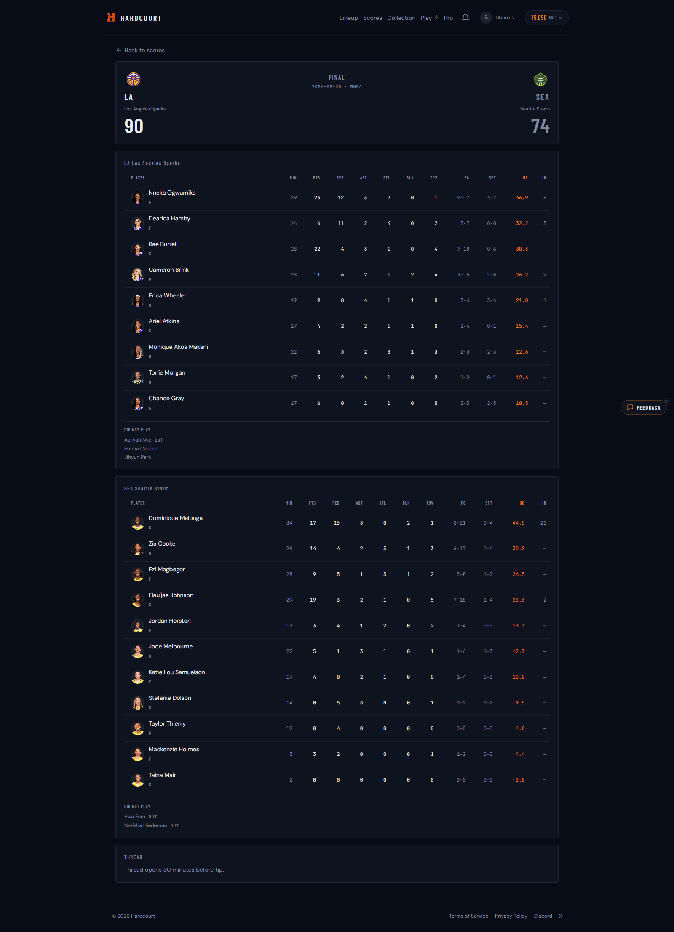
Task: Open the Collection page
Action: tap(401, 18)
